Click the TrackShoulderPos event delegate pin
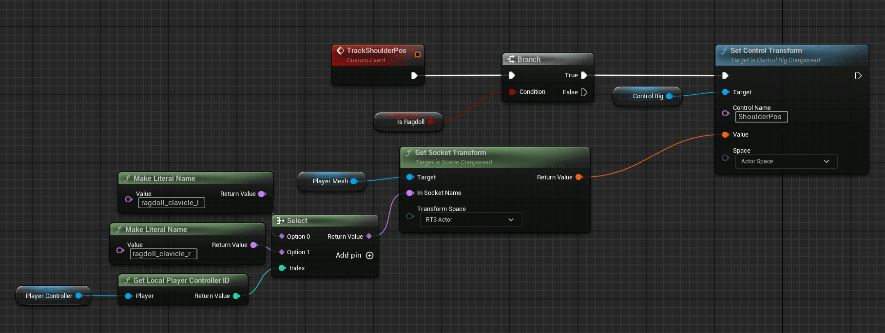This screenshot has height=333, width=885. (x=418, y=54)
